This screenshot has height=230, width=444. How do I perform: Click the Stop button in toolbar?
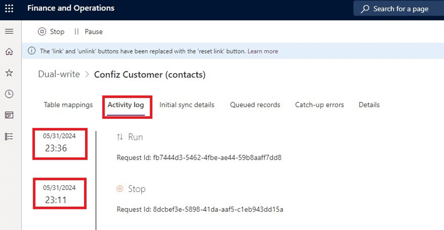[x=51, y=31]
